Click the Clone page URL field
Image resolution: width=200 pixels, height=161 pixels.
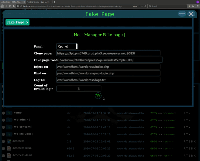[108, 53]
